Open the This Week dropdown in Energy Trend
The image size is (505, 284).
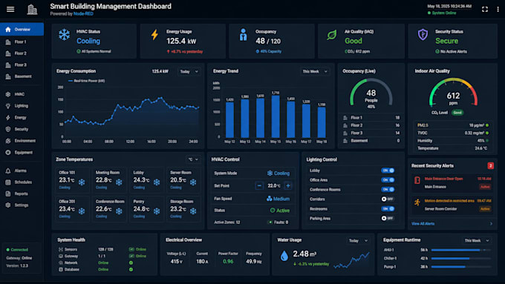315,71
